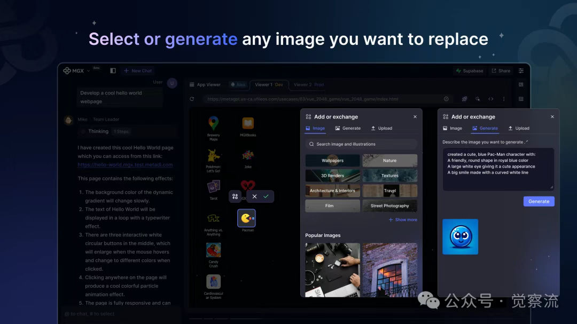Choose the Textures category tile
577x324 pixels.
390,176
